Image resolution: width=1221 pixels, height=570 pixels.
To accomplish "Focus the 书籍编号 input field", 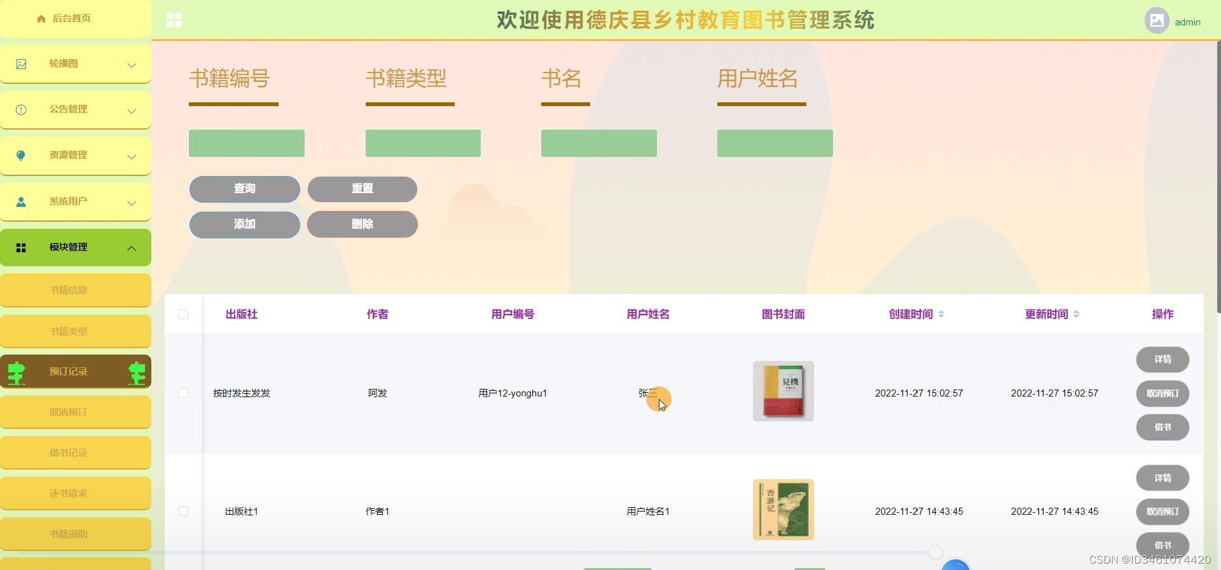I will [247, 144].
